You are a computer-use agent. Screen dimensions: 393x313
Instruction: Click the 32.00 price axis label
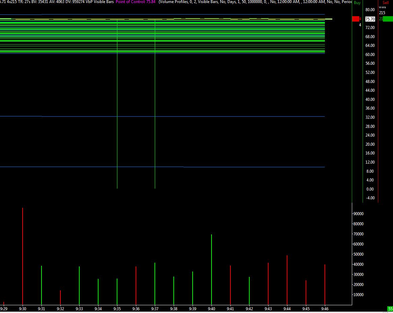[x=370, y=117]
